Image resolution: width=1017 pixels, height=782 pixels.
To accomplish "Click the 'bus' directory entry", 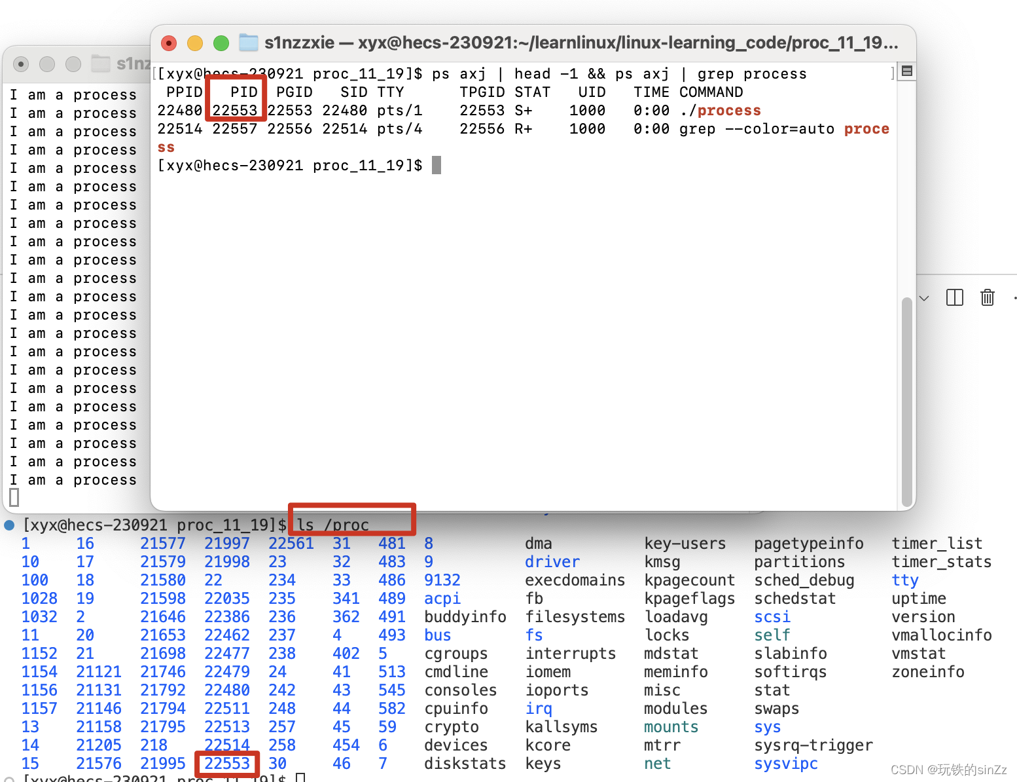I will coord(438,635).
